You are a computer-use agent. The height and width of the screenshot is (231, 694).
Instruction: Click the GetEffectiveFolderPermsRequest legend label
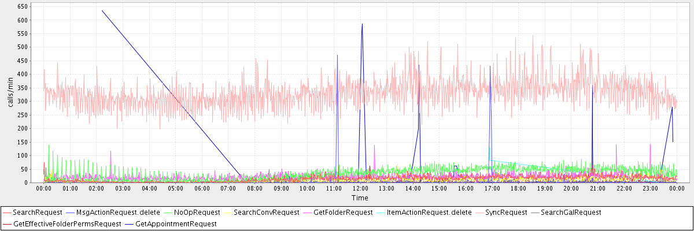point(67,223)
